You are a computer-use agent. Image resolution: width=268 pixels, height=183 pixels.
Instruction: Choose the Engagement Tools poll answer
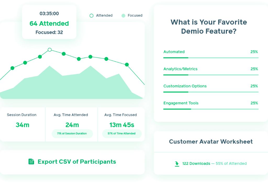pyautogui.click(x=181, y=103)
